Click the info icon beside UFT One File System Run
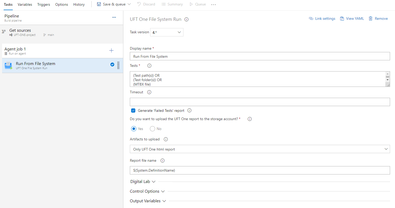Screen dimensions: 395x208 point(186,19)
